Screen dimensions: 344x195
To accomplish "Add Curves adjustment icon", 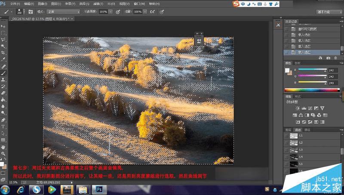I will [x=310, y=108].
